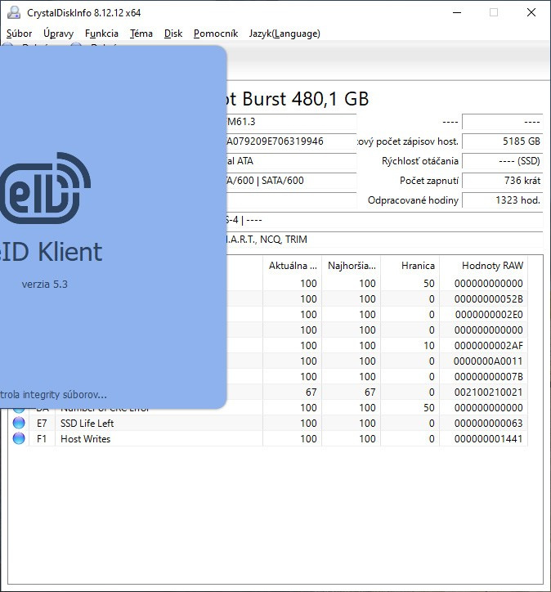
Task: Close the CrystalDiskInfo window
Action: click(x=531, y=12)
